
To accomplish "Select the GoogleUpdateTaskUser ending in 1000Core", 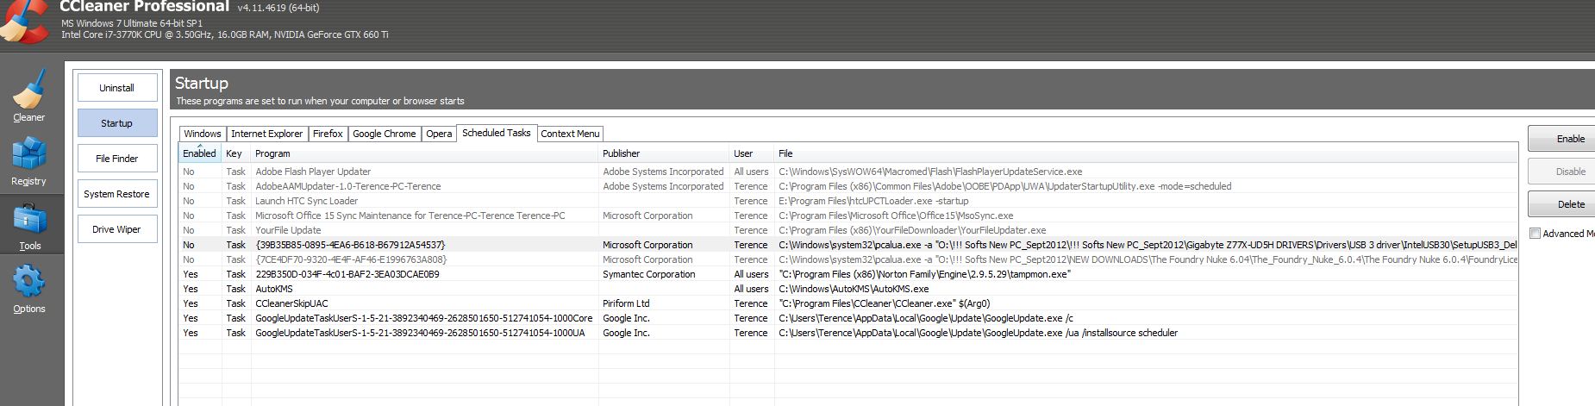I will [848, 318].
